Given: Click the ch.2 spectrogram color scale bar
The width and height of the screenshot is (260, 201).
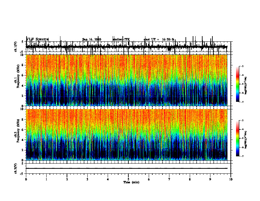Looking at the screenshot, I should (237, 138).
